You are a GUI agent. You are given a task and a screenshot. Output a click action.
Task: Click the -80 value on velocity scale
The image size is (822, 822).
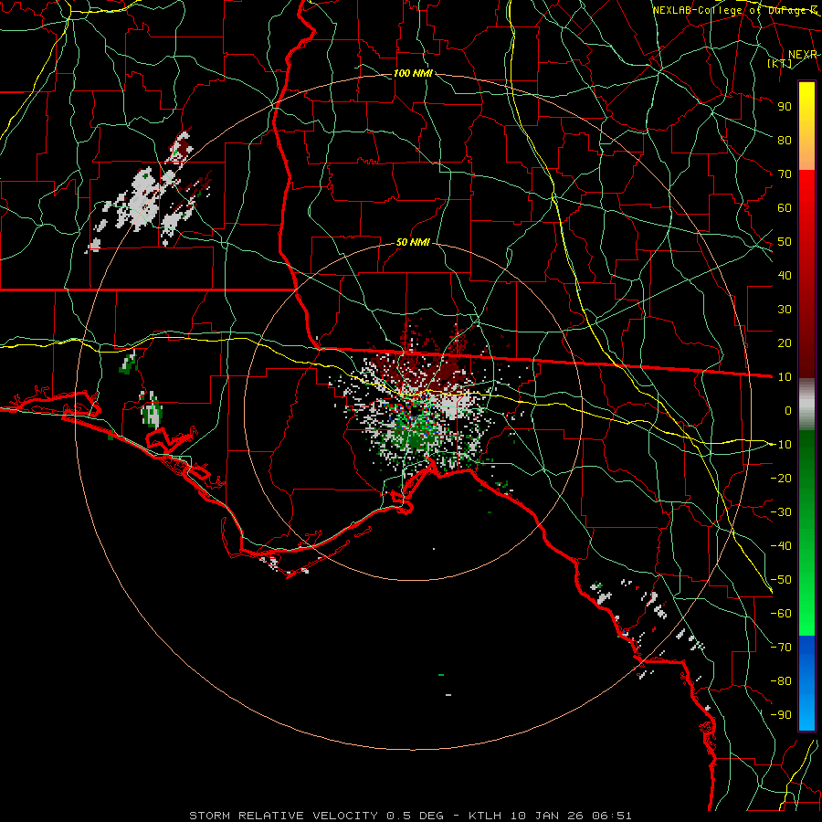pyautogui.click(x=781, y=681)
